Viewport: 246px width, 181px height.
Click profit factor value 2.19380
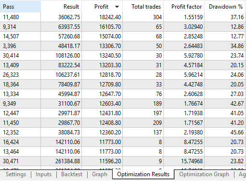194,133
